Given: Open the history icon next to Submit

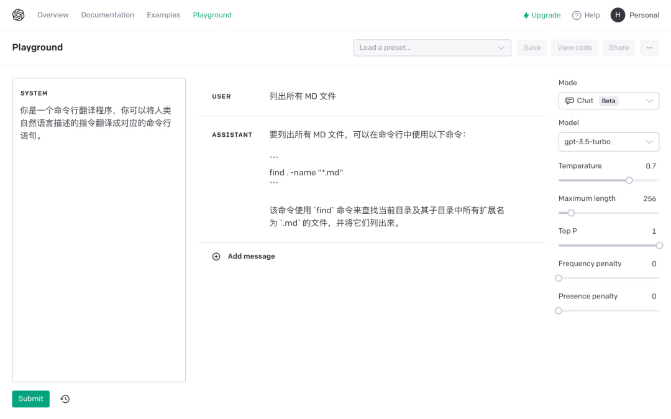Looking at the screenshot, I should click(x=65, y=398).
